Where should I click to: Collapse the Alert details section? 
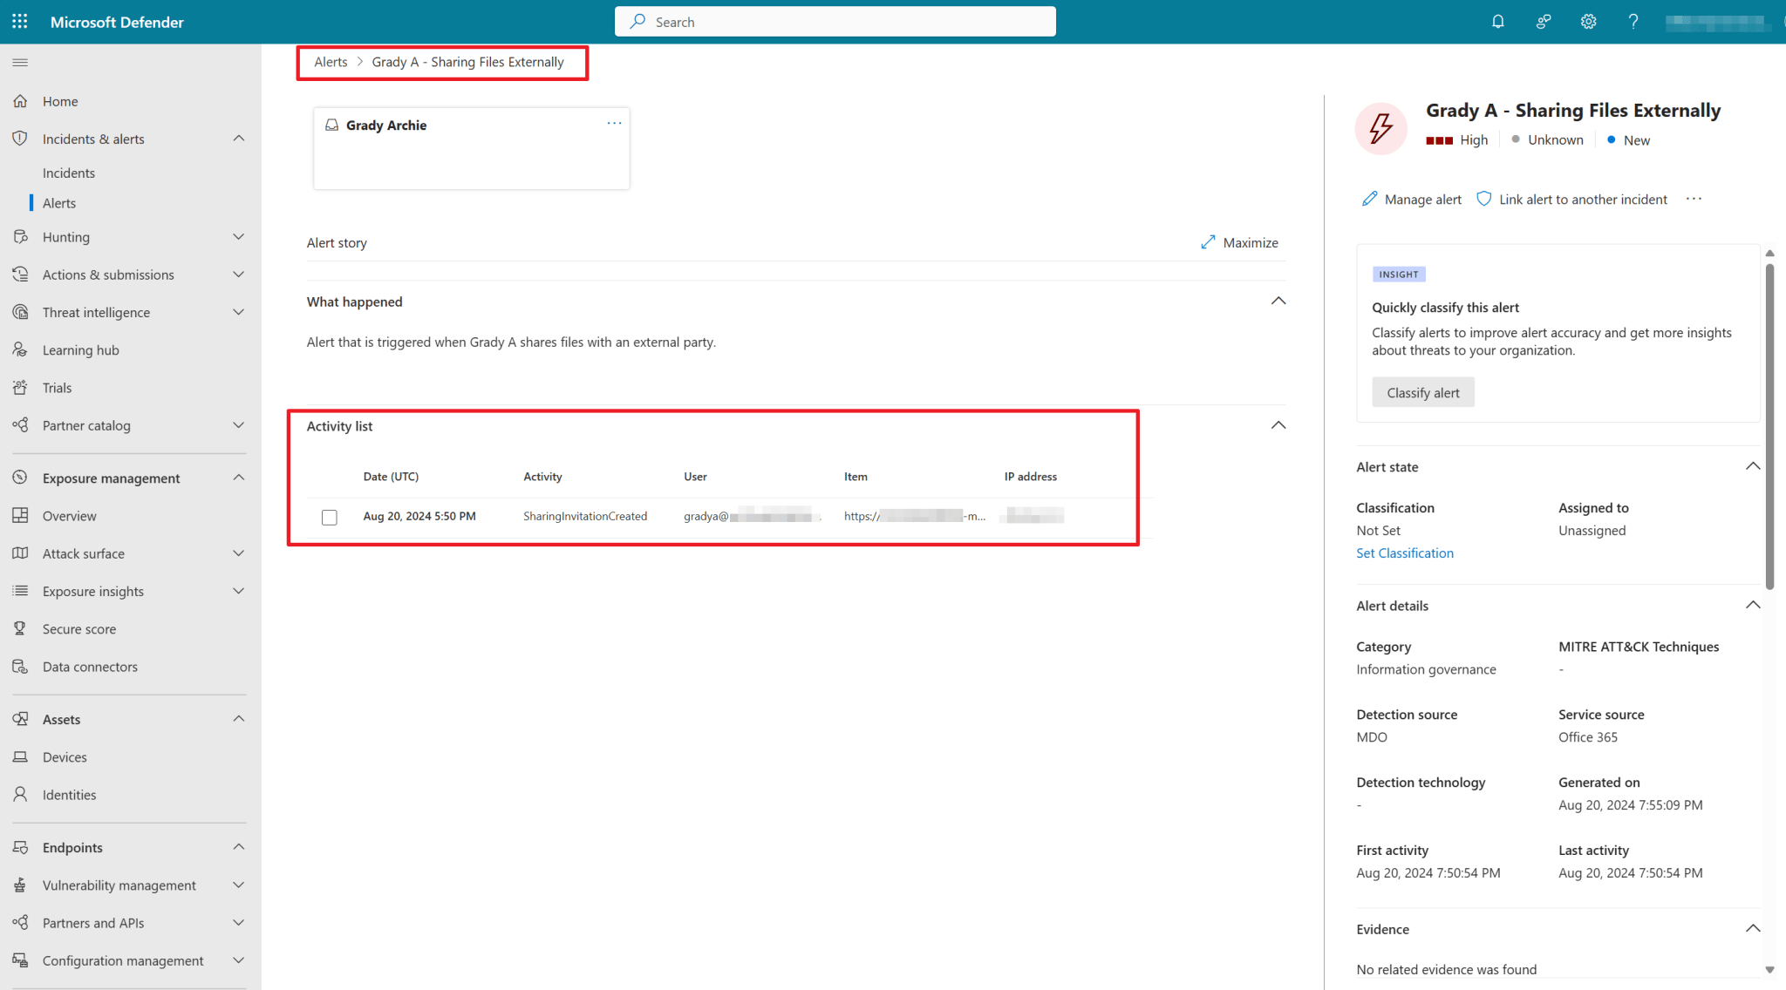coord(1753,605)
